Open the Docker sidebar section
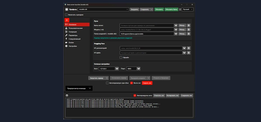The image size is (261, 122). [x=77, y=42]
